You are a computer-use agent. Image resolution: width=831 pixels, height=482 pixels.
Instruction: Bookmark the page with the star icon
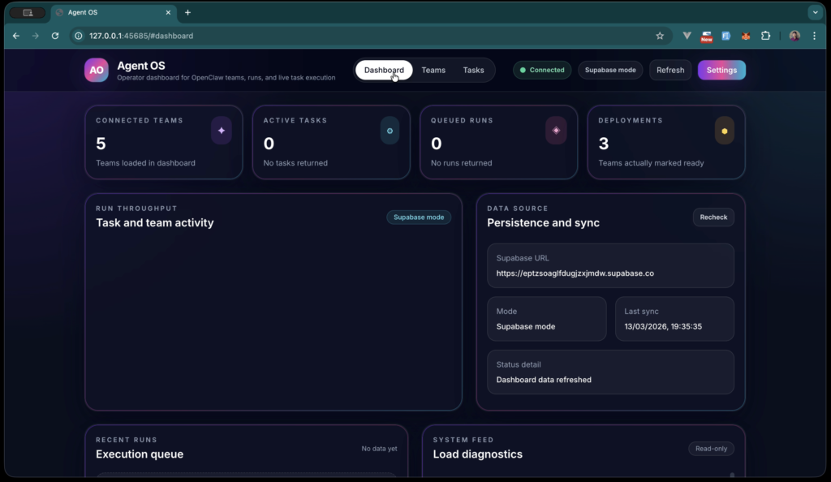click(660, 36)
